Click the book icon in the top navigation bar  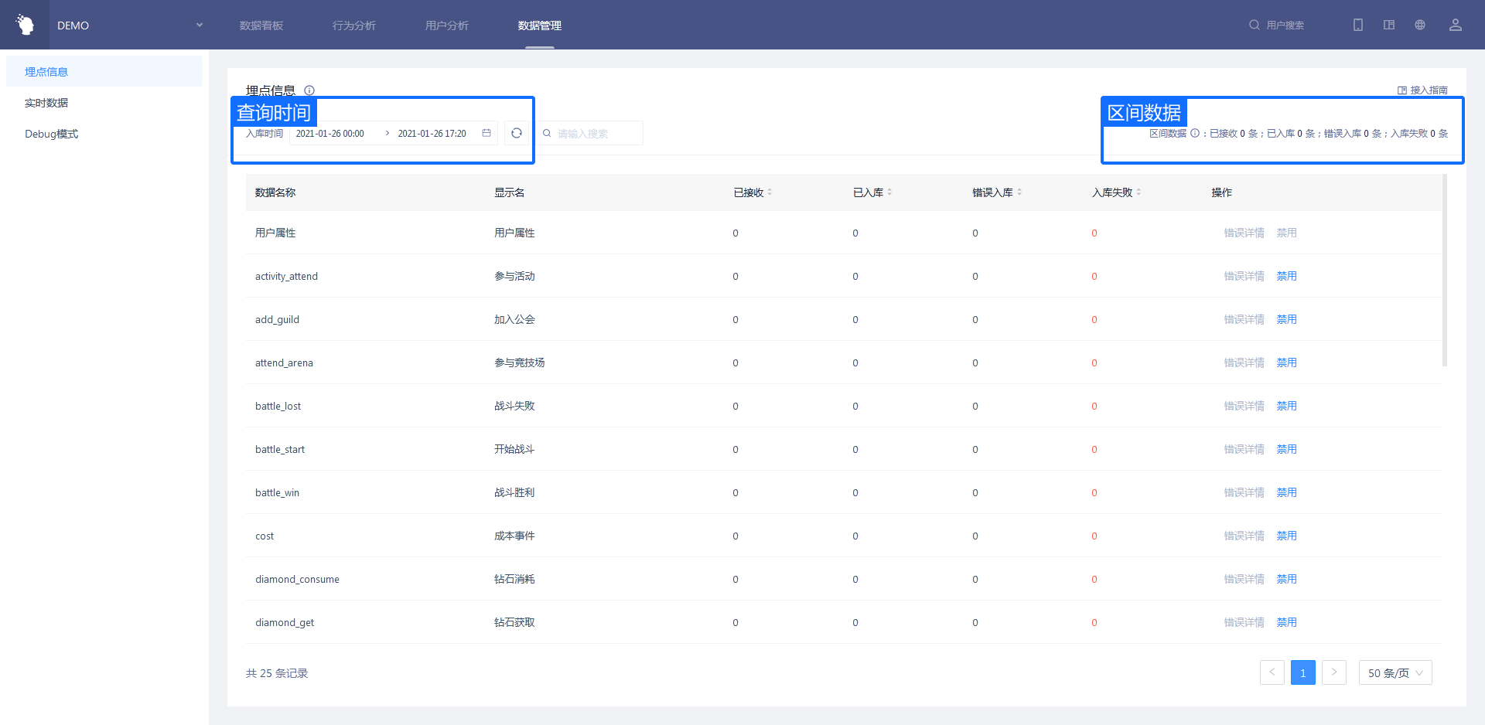pos(1389,25)
